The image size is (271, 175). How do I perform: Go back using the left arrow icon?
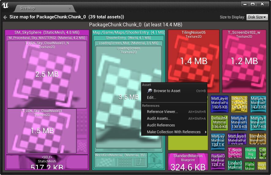coord(5,17)
